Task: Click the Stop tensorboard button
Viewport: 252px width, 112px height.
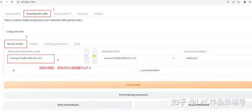Action: [x=193, y=105]
